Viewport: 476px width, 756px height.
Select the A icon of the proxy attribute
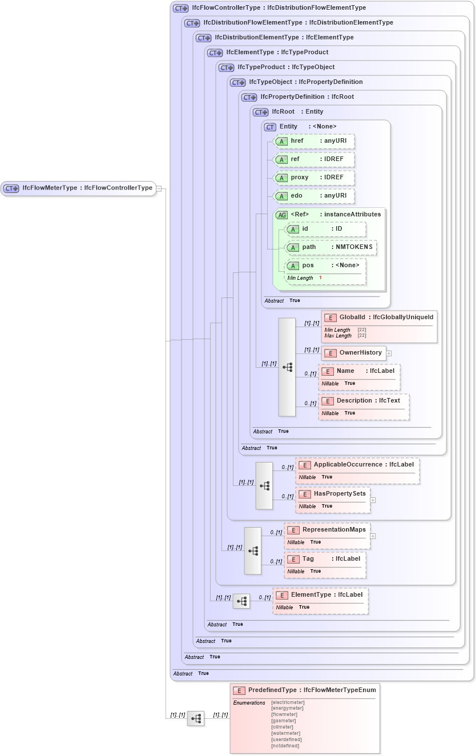point(282,178)
